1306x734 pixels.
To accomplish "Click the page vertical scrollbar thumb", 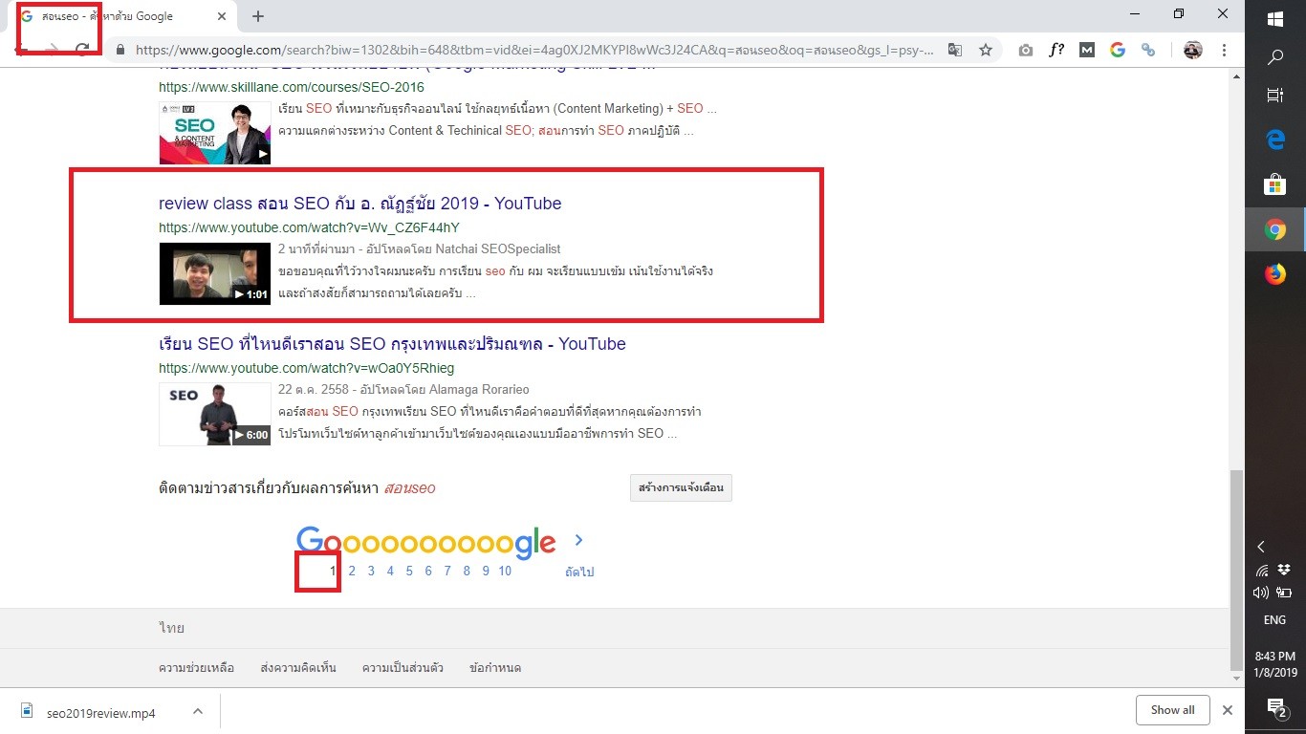I will (x=1237, y=570).
